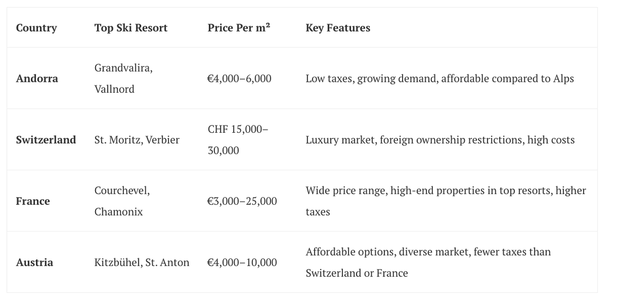Click the Top Ski Resort column header
The height and width of the screenshot is (301, 617).
tap(131, 28)
